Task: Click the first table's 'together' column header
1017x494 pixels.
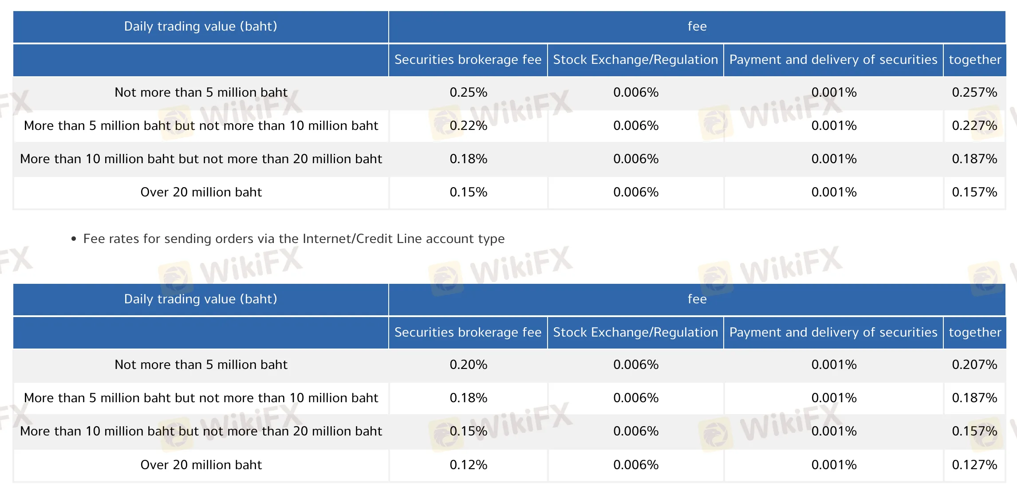Action: point(975,60)
